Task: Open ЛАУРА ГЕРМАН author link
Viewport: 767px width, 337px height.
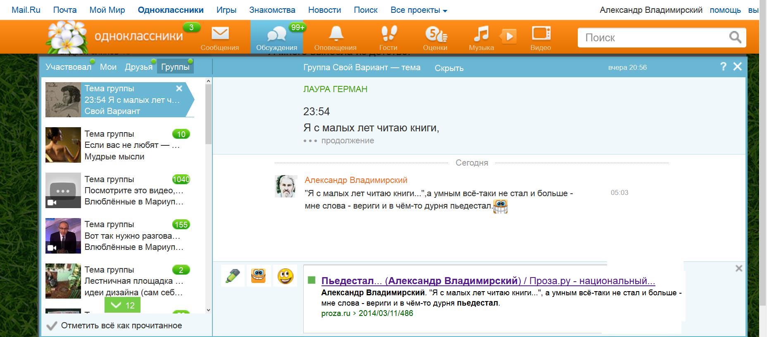Action: tap(335, 89)
